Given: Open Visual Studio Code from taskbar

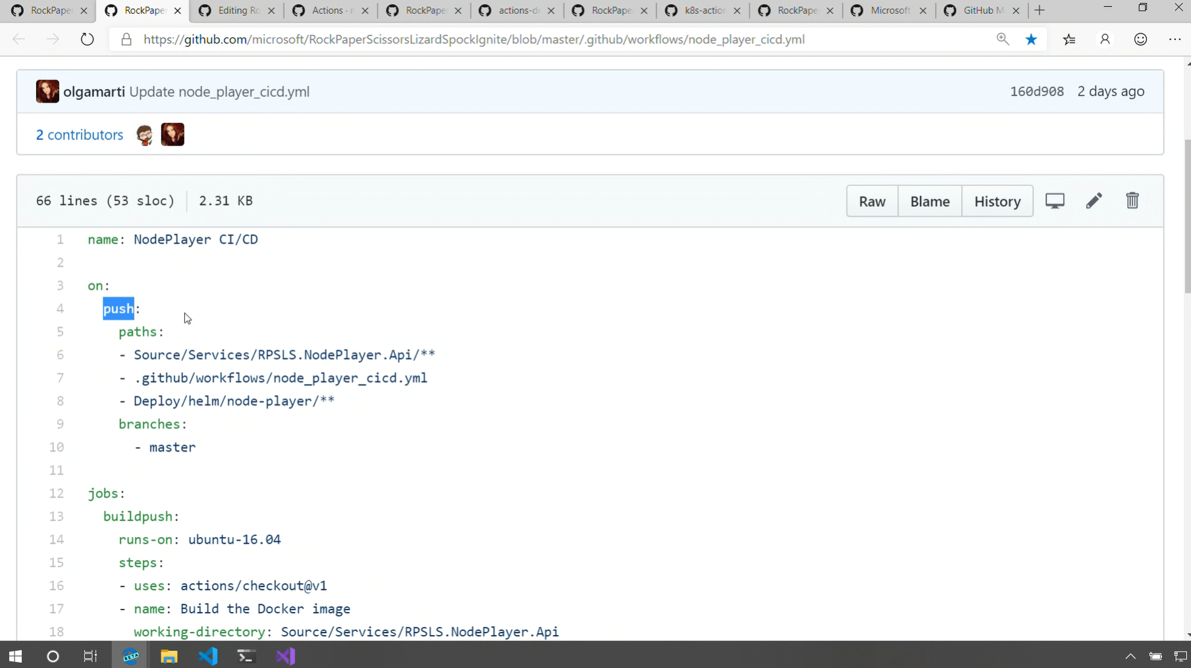Looking at the screenshot, I should 208,656.
